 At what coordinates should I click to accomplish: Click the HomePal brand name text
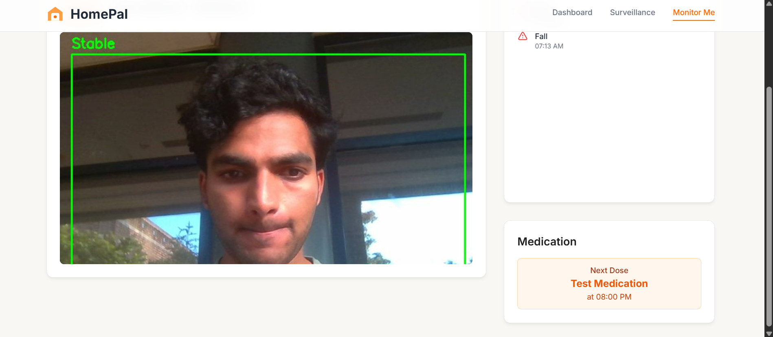pyautogui.click(x=99, y=14)
